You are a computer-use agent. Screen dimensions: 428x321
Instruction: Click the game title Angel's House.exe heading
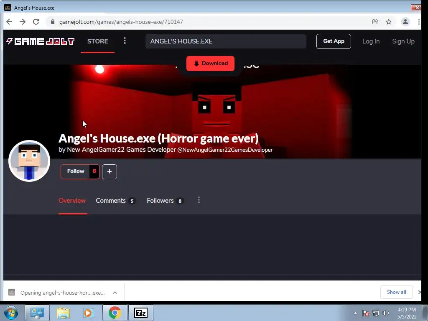click(x=158, y=138)
